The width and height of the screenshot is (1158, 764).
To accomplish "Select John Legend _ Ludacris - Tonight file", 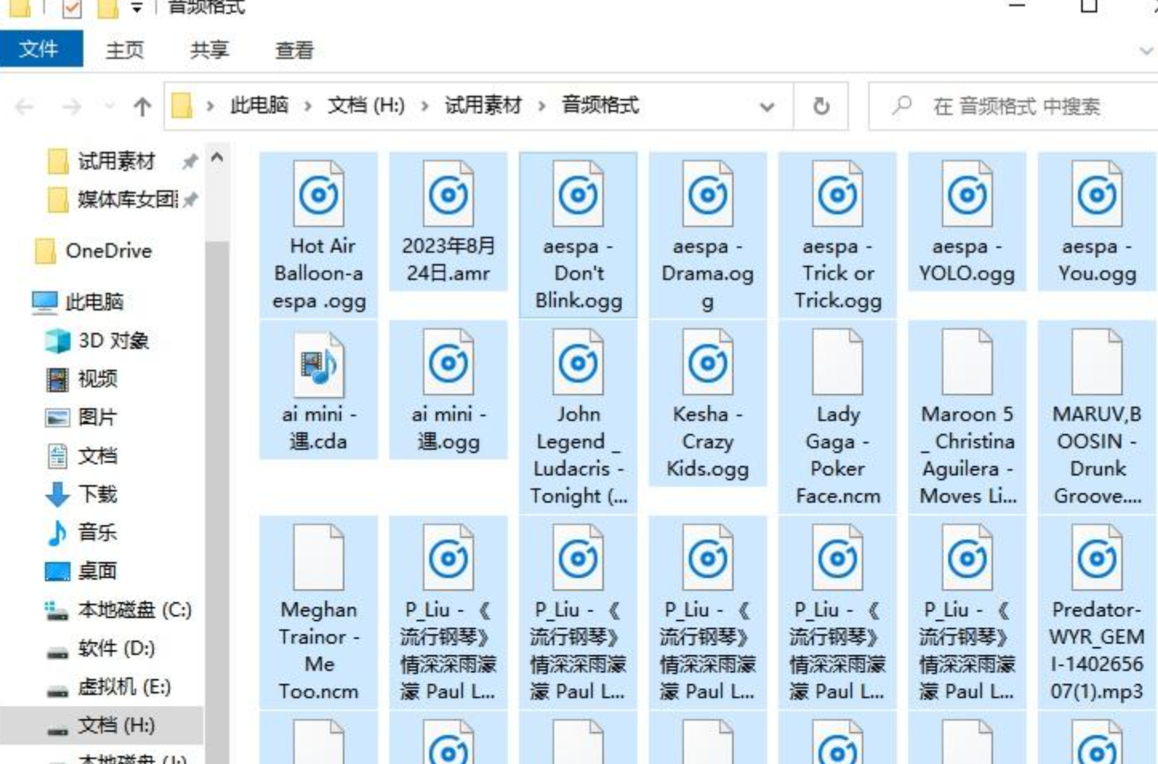I will (x=578, y=417).
